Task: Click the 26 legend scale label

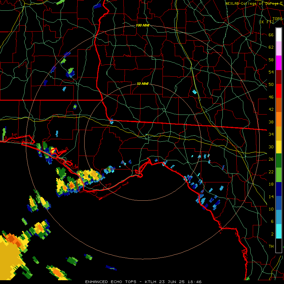Action: (x=271, y=159)
